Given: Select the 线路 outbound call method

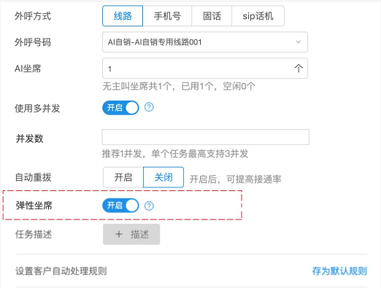Looking at the screenshot, I should (x=123, y=16).
